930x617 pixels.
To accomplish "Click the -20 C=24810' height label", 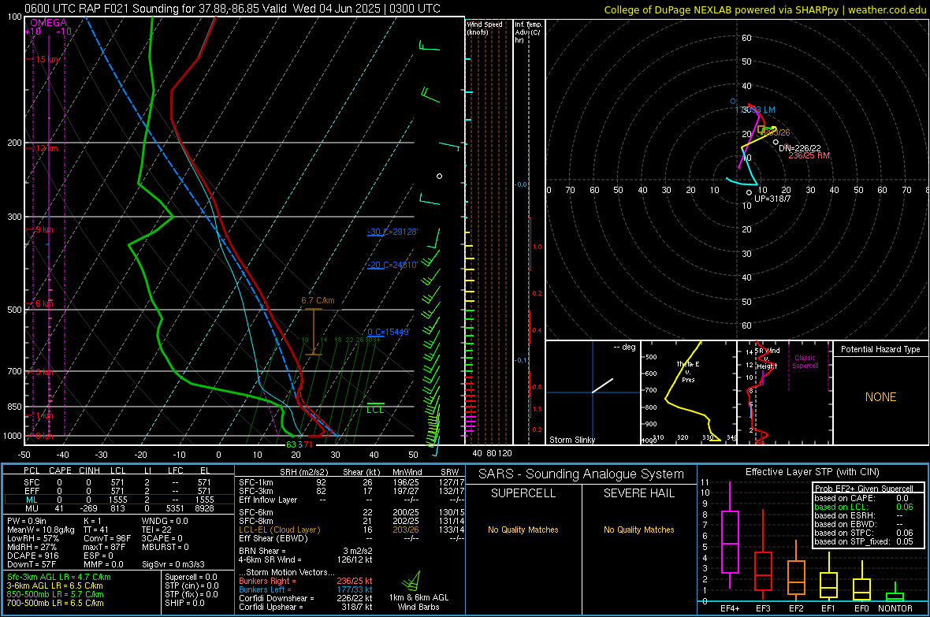I will point(392,265).
